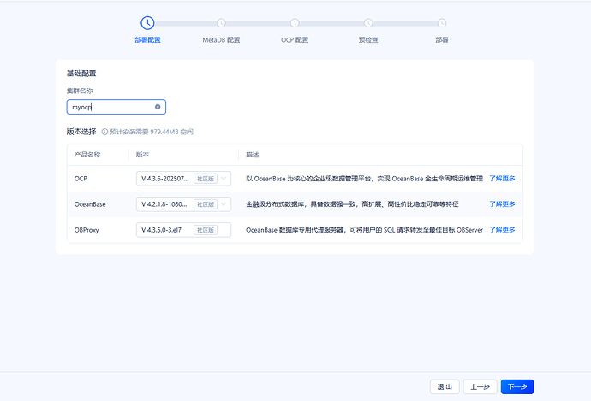Open 了解更多 link for OCP
Image resolution: width=591 pixels, height=401 pixels.
(x=502, y=179)
